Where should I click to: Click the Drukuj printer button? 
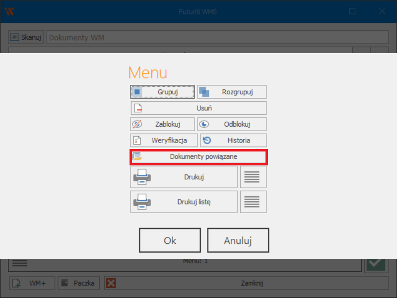(x=184, y=177)
